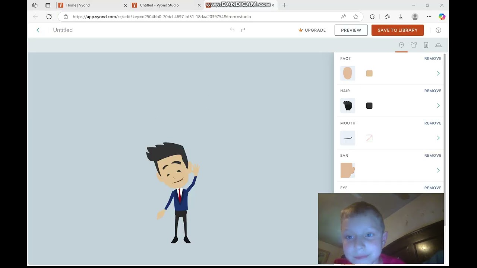Switch to the face/head category tab

401,45
